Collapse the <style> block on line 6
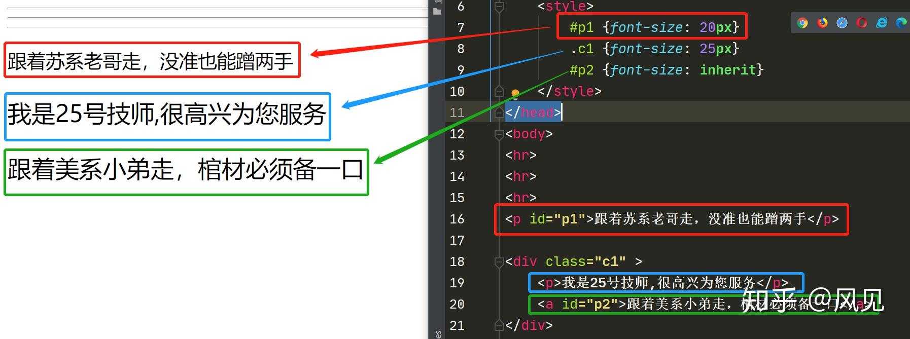 click(x=499, y=7)
